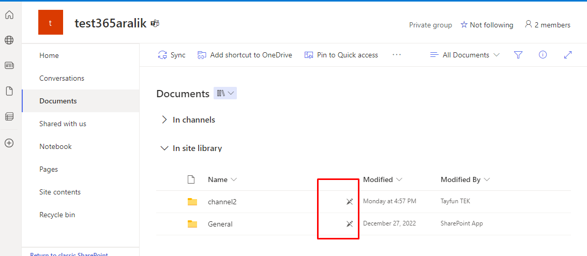This screenshot has width=587, height=256.
Task: Open the details pane info icon
Action: pyautogui.click(x=543, y=55)
